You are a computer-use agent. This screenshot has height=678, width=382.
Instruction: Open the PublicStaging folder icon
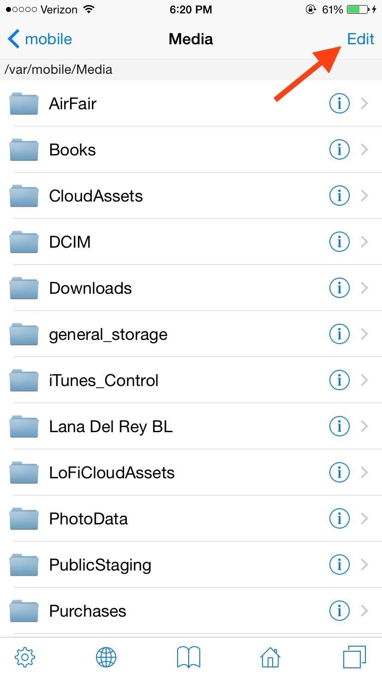[x=24, y=565]
